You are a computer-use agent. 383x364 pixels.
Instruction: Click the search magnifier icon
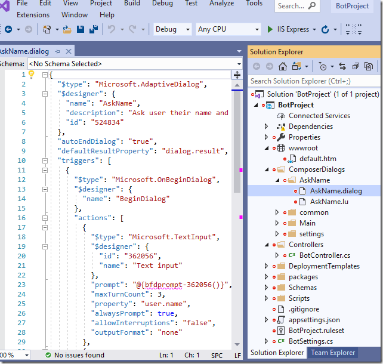pos(311,5)
